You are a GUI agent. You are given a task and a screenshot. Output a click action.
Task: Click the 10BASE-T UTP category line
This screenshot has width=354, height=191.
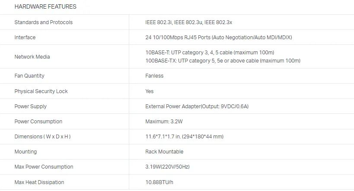pyautogui.click(x=210, y=53)
